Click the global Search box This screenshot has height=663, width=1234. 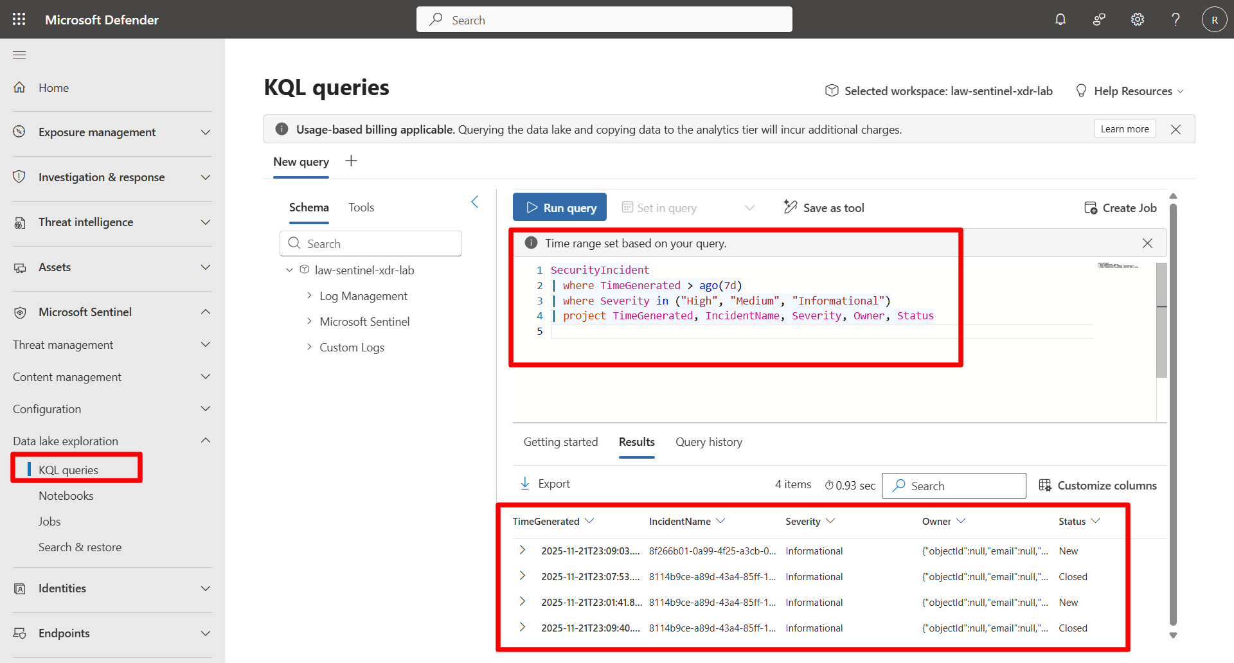[x=604, y=19]
